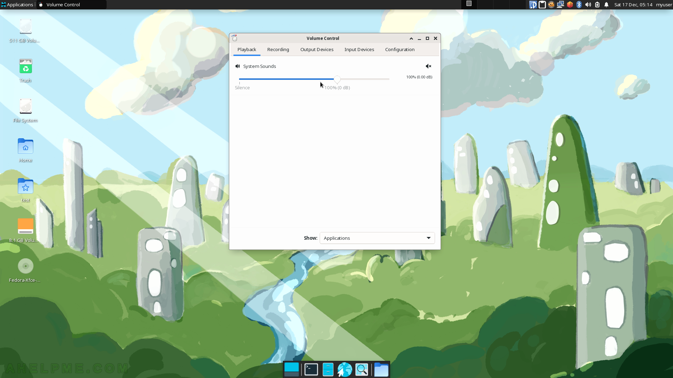673x378 pixels.
Task: Close the Volume Control window
Action: point(435,38)
